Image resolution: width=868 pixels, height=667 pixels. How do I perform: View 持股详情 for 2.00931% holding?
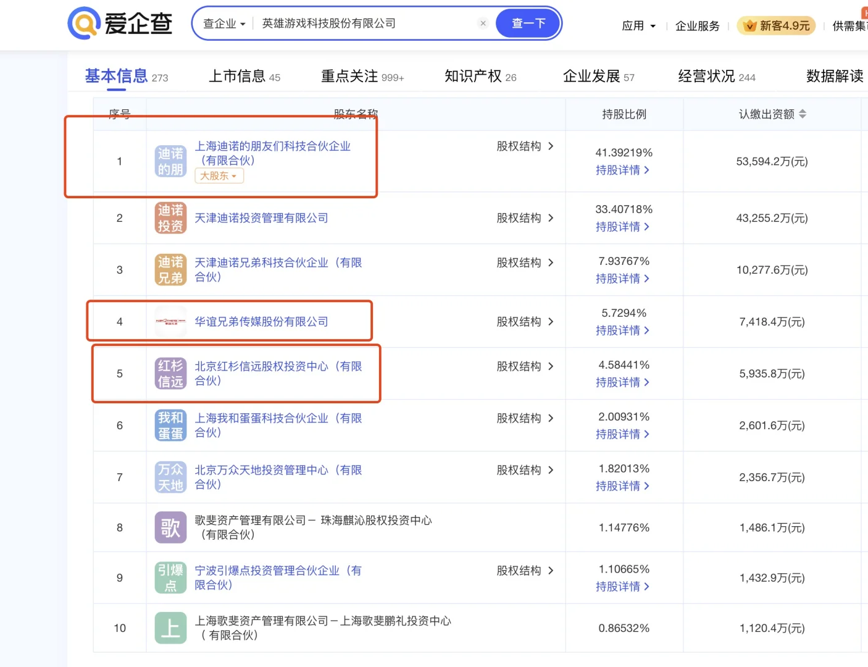click(623, 434)
